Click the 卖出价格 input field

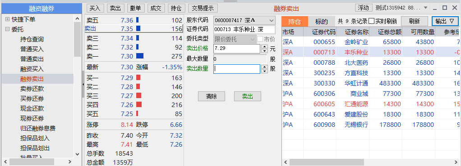pos(237,49)
